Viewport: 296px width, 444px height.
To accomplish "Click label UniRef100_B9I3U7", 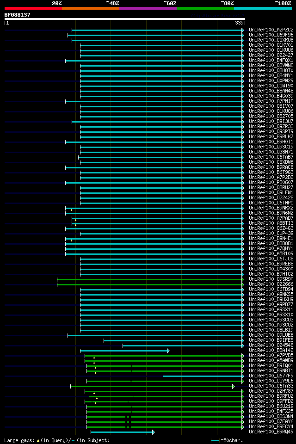I will pyautogui.click(x=271, y=122).
